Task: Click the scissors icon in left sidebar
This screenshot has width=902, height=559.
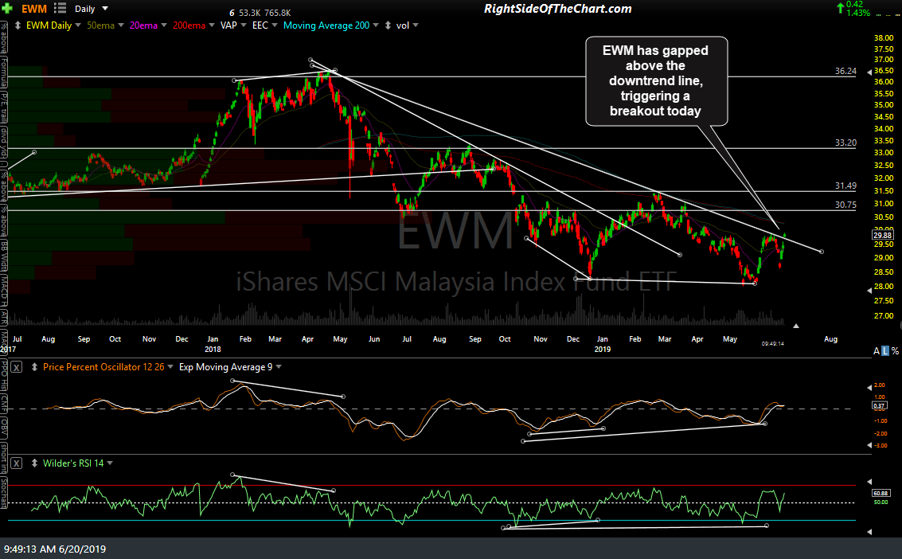Action: pyautogui.click(x=6, y=25)
